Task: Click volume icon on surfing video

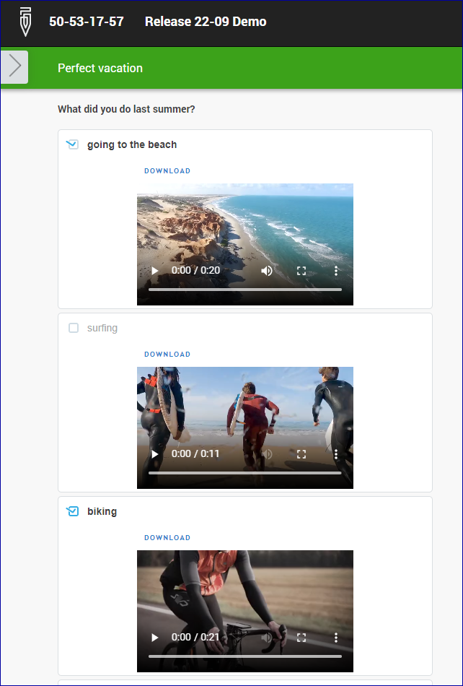Action: pyautogui.click(x=267, y=453)
